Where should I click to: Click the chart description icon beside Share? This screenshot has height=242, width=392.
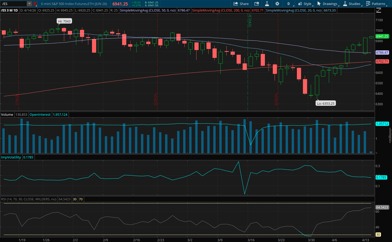[x=256, y=4]
